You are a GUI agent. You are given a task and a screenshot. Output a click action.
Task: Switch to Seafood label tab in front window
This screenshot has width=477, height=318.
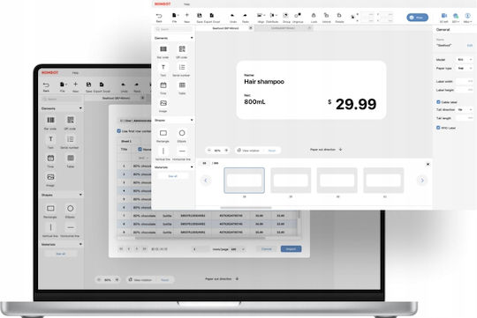point(225,28)
